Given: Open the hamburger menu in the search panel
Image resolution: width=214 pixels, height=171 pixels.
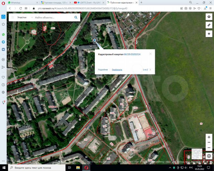Looking at the screenshot, I should [13, 17].
